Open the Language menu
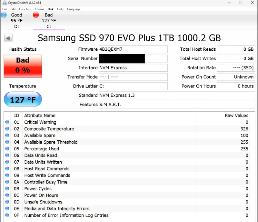258x222 pixels. point(74,9)
